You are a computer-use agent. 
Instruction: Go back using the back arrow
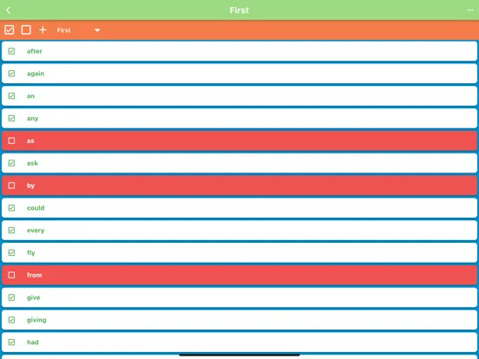point(9,10)
